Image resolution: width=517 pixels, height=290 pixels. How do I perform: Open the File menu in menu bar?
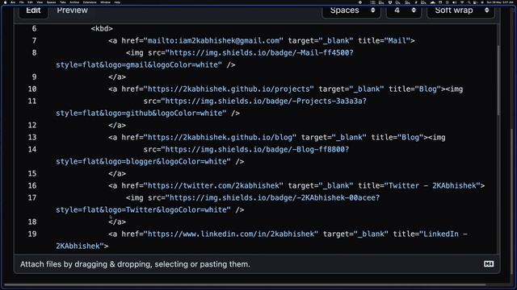coord(22,2)
